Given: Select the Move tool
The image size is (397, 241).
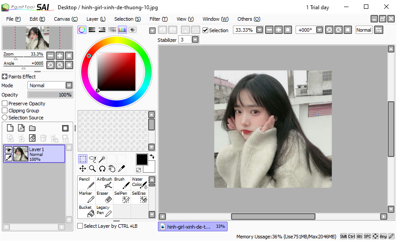Looking at the screenshot, I should [x=83, y=169].
